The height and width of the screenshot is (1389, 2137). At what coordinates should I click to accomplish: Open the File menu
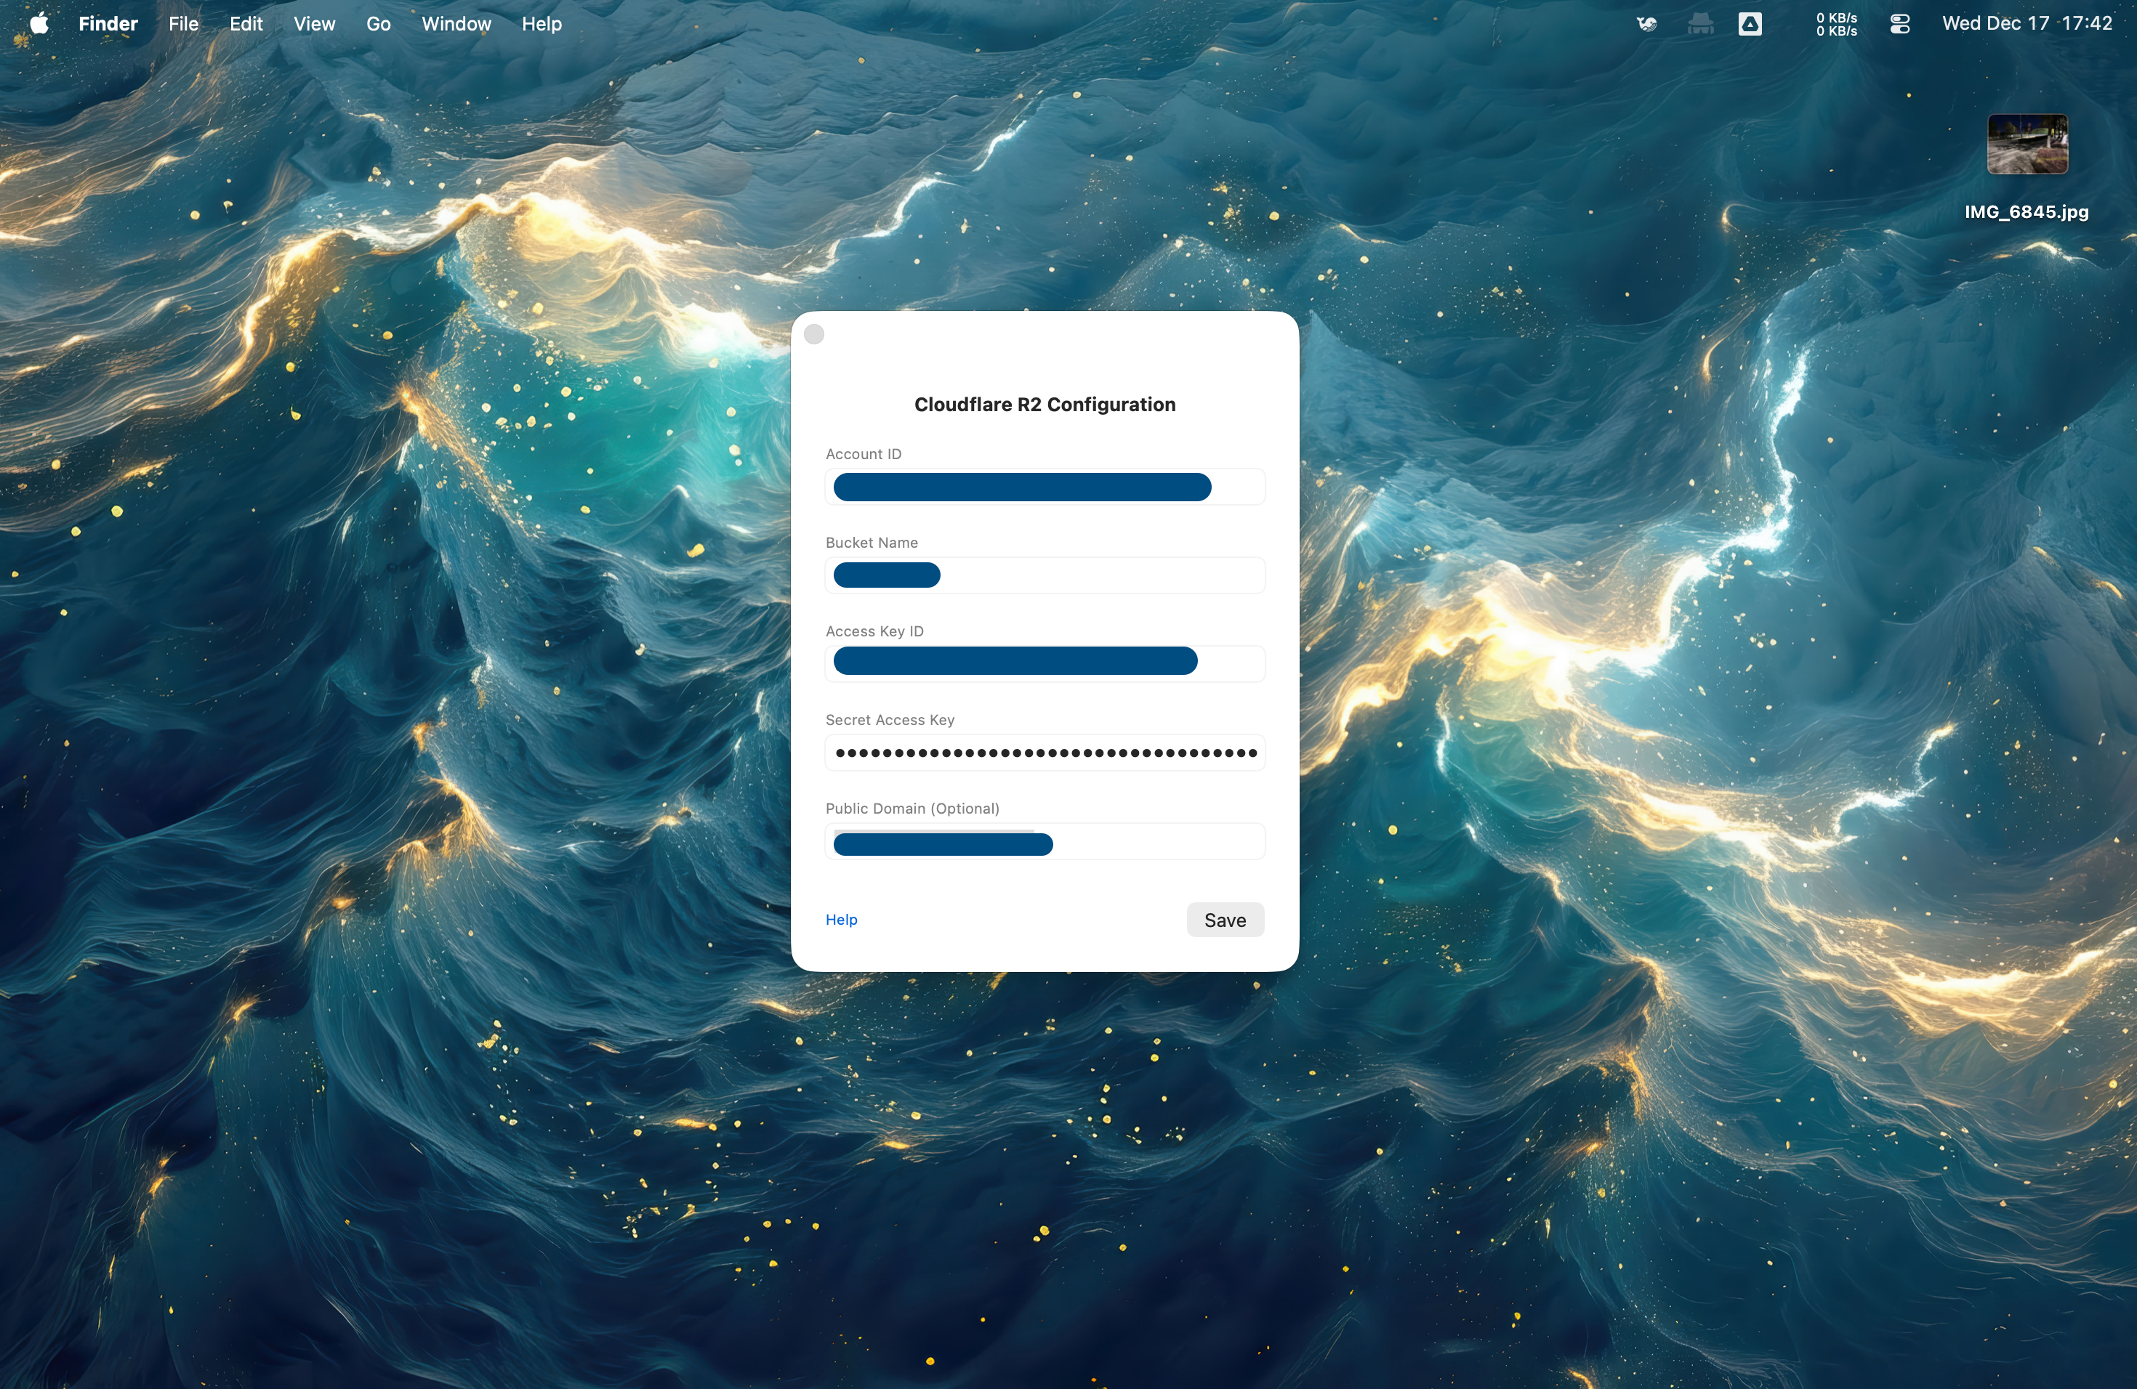point(182,23)
